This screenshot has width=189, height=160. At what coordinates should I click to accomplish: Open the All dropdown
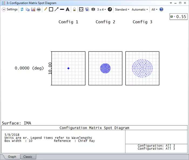click(154, 9)
